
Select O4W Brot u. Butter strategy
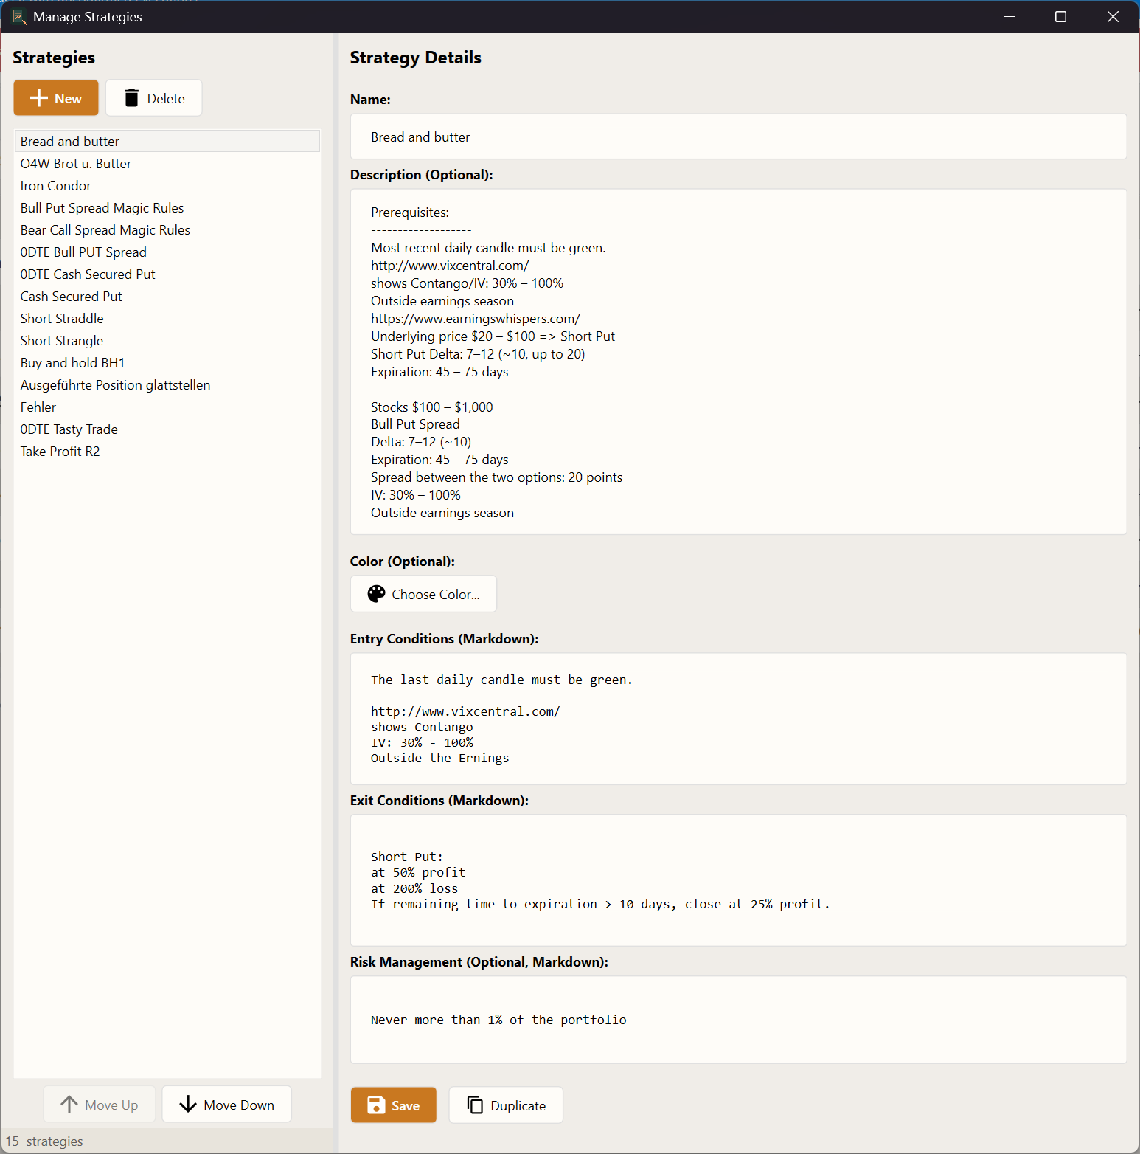coord(167,163)
